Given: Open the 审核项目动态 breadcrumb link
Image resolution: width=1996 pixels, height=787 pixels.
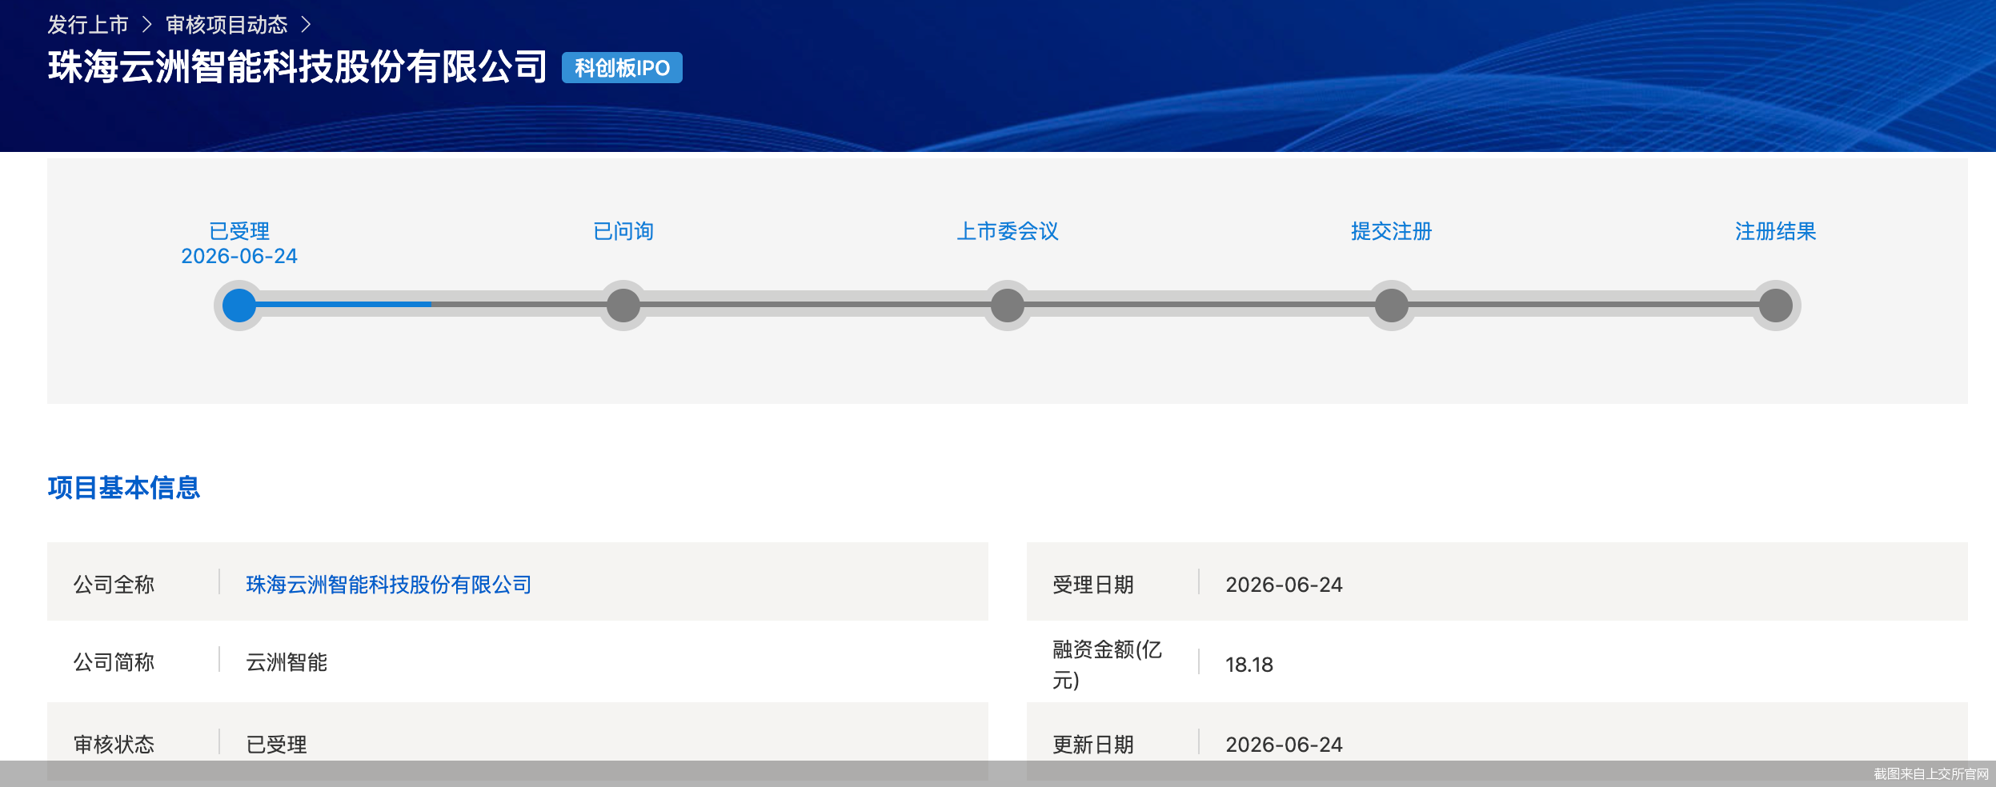Looking at the screenshot, I should (226, 25).
